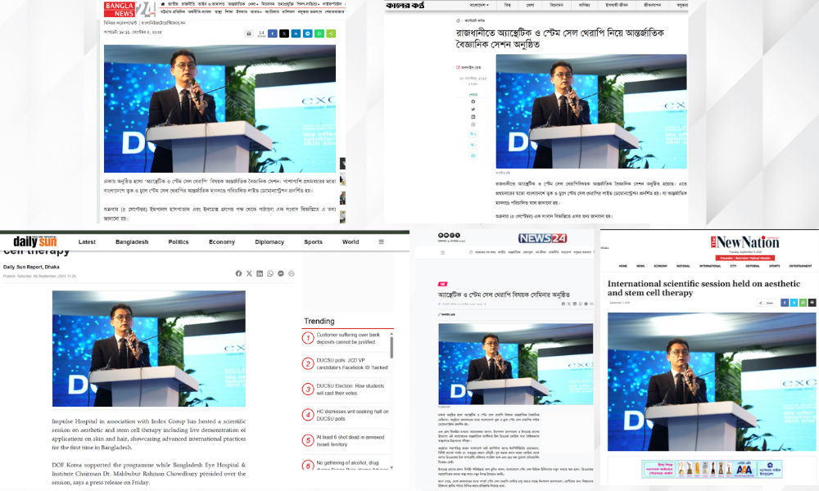Screen dimensions: 819x491
Task: Click the Kaler Kantho article photo
Action: point(591,111)
